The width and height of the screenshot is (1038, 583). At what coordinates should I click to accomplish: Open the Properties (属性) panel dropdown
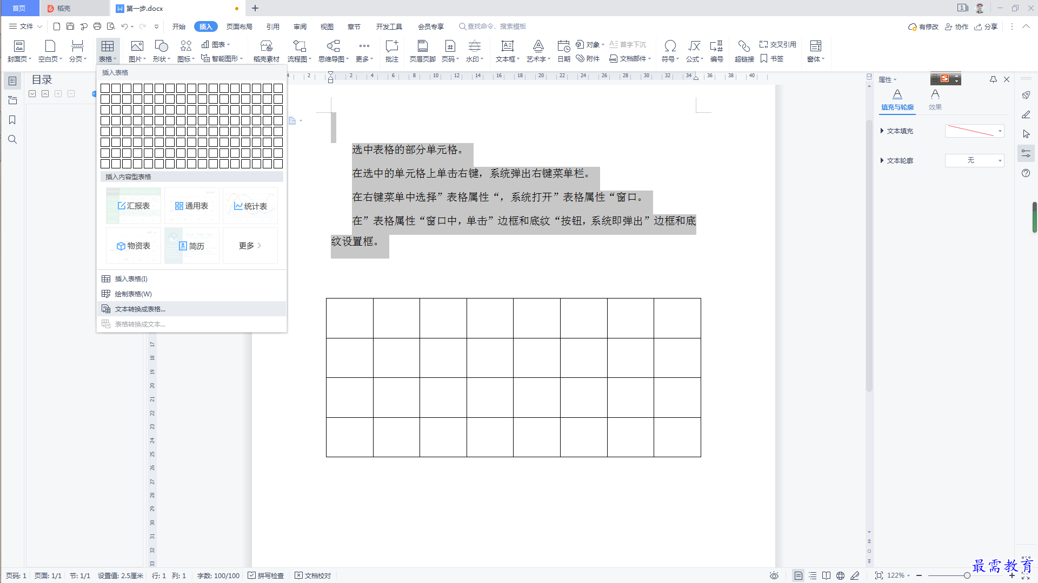point(887,79)
